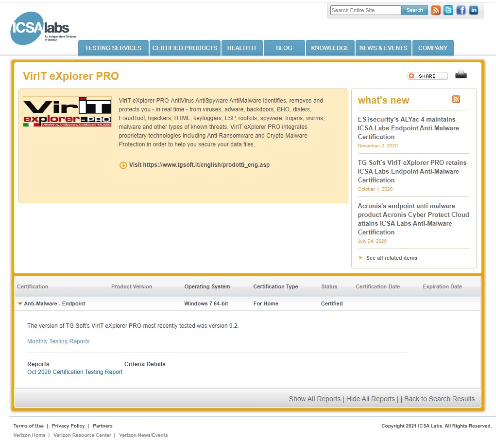
Task: Click the November 2, 2020 date
Action: click(x=377, y=146)
